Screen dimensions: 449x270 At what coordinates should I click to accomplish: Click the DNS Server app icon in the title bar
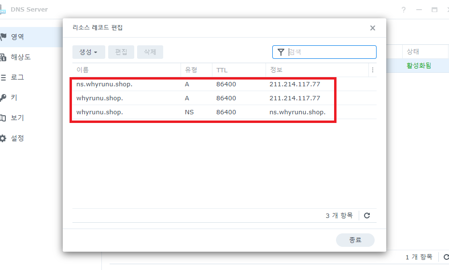pyautogui.click(x=2, y=9)
